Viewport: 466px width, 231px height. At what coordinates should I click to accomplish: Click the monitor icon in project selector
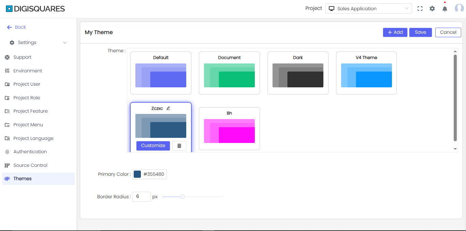click(x=331, y=9)
